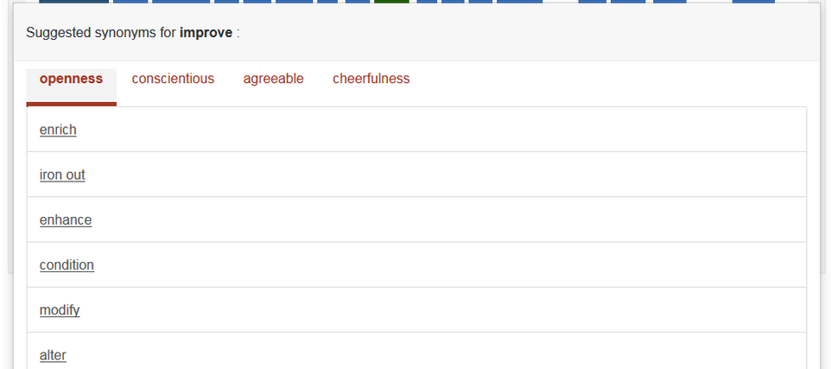Click the green highlighted word block
The image size is (831, 369).
(391, 2)
